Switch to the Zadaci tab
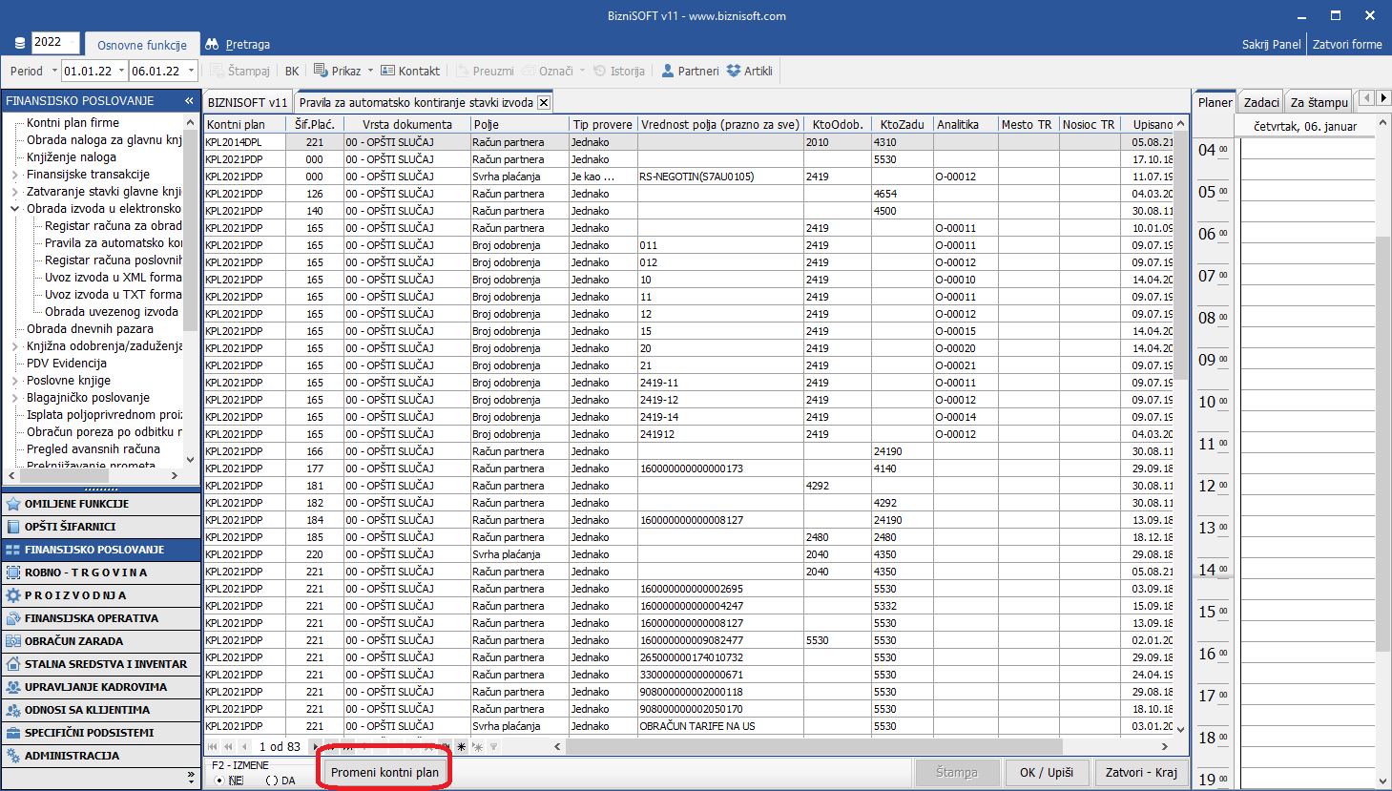 pyautogui.click(x=1260, y=102)
